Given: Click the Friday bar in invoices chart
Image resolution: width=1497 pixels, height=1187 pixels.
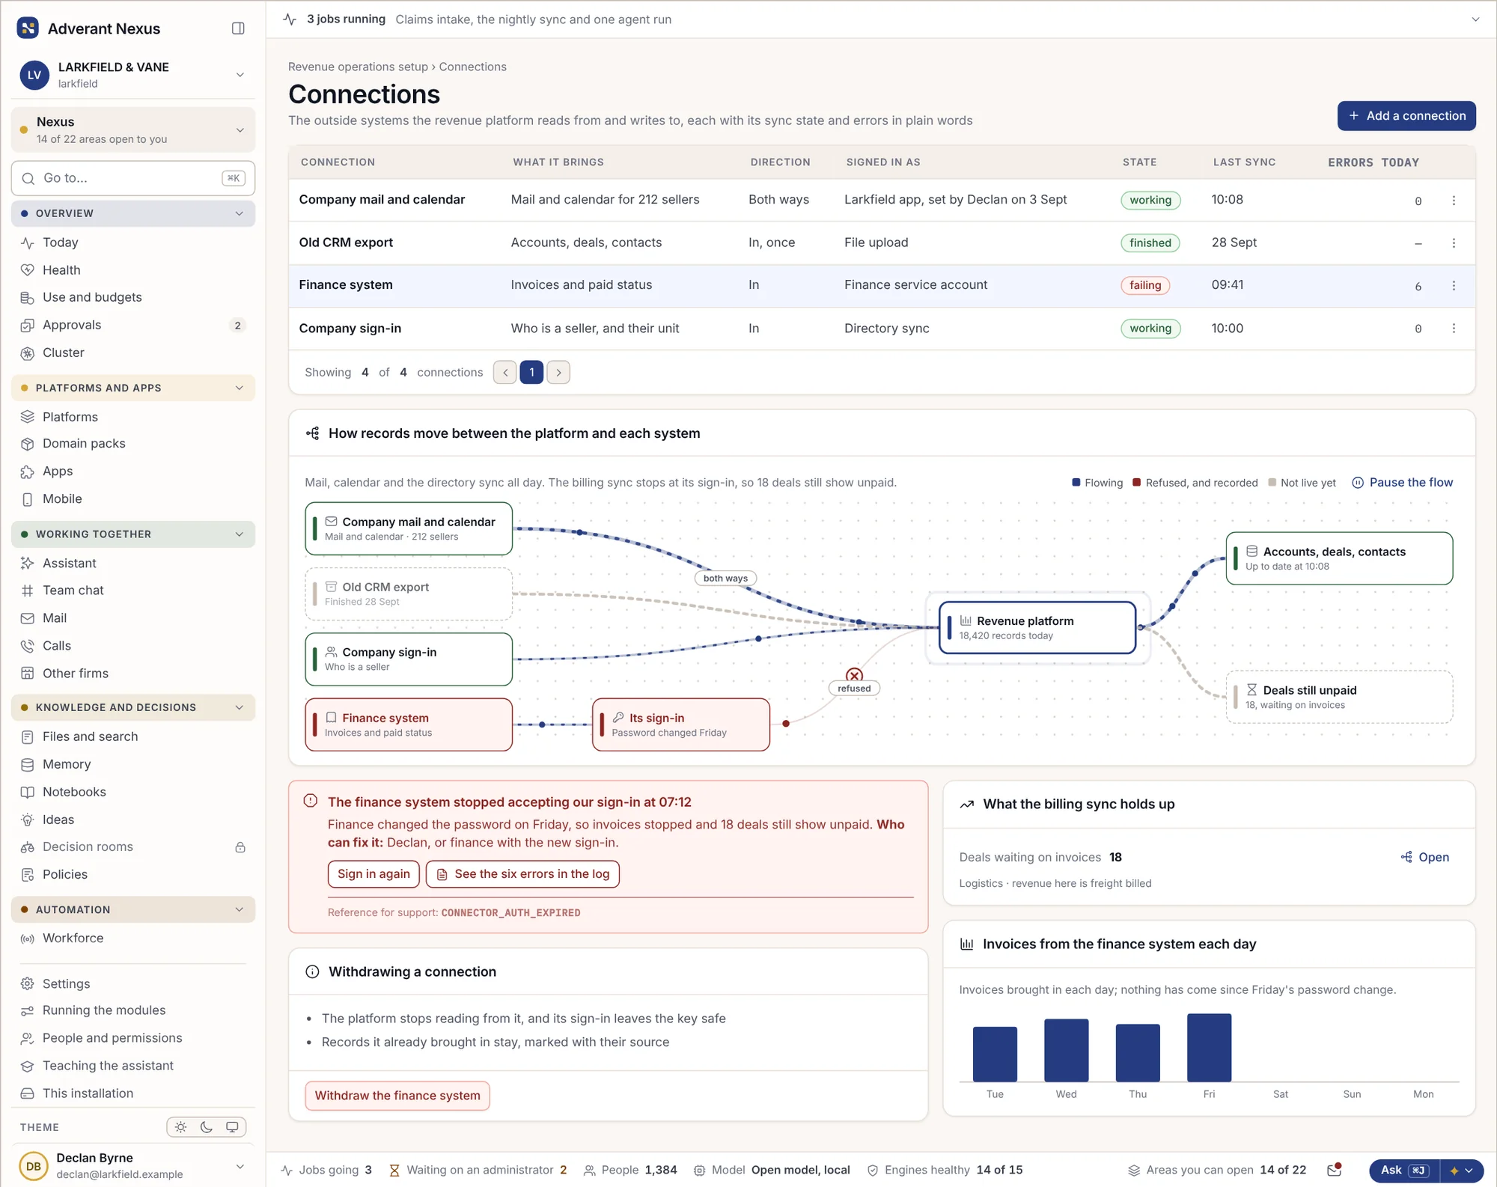Looking at the screenshot, I should pyautogui.click(x=1209, y=1048).
